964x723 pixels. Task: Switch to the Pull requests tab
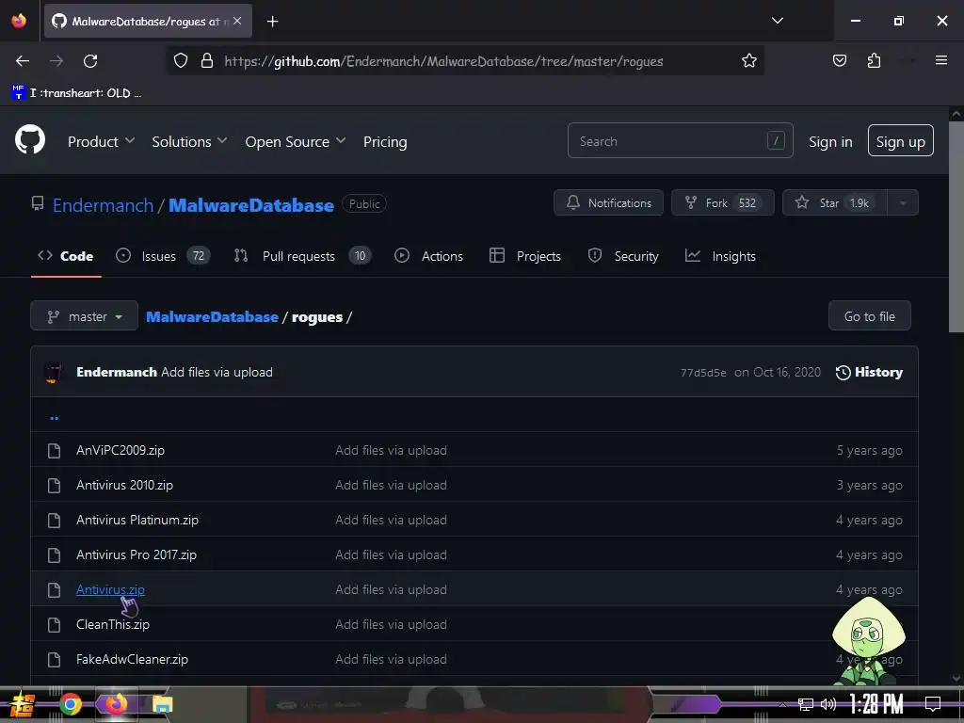pos(302,256)
